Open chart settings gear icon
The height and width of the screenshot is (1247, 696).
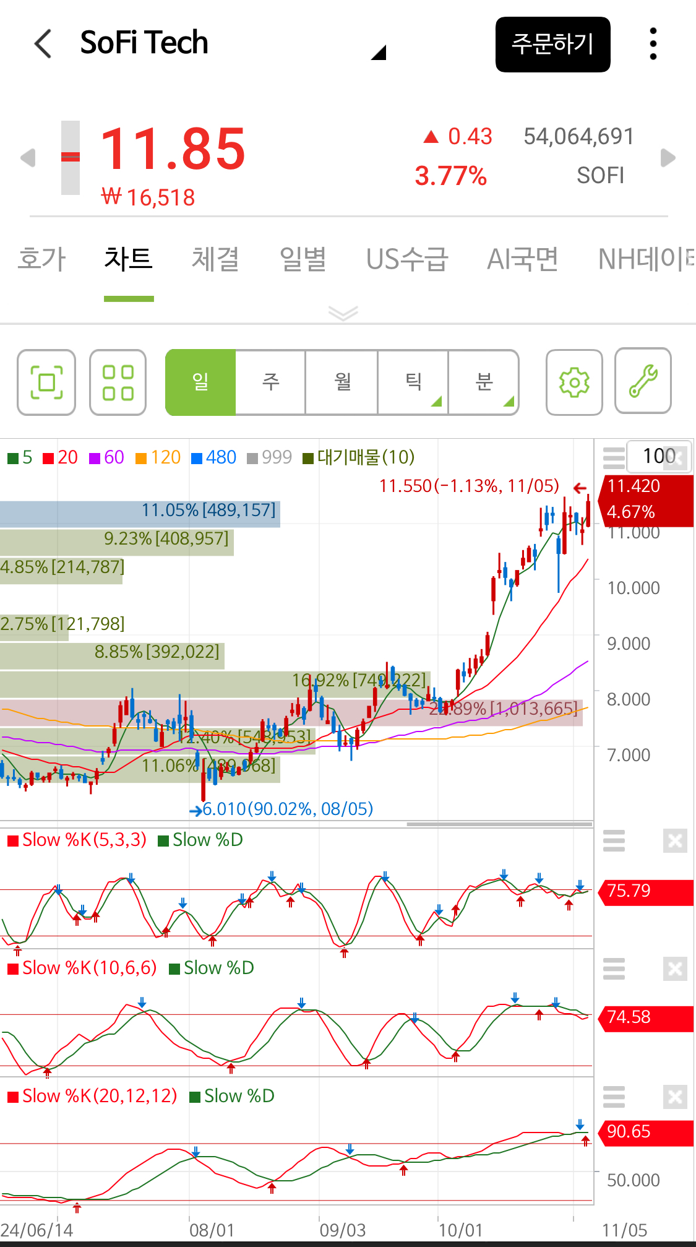[x=574, y=382]
